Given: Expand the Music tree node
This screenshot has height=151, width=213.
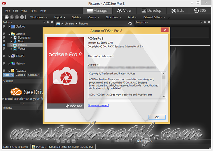Looking at the screenshot, I should (11, 41).
